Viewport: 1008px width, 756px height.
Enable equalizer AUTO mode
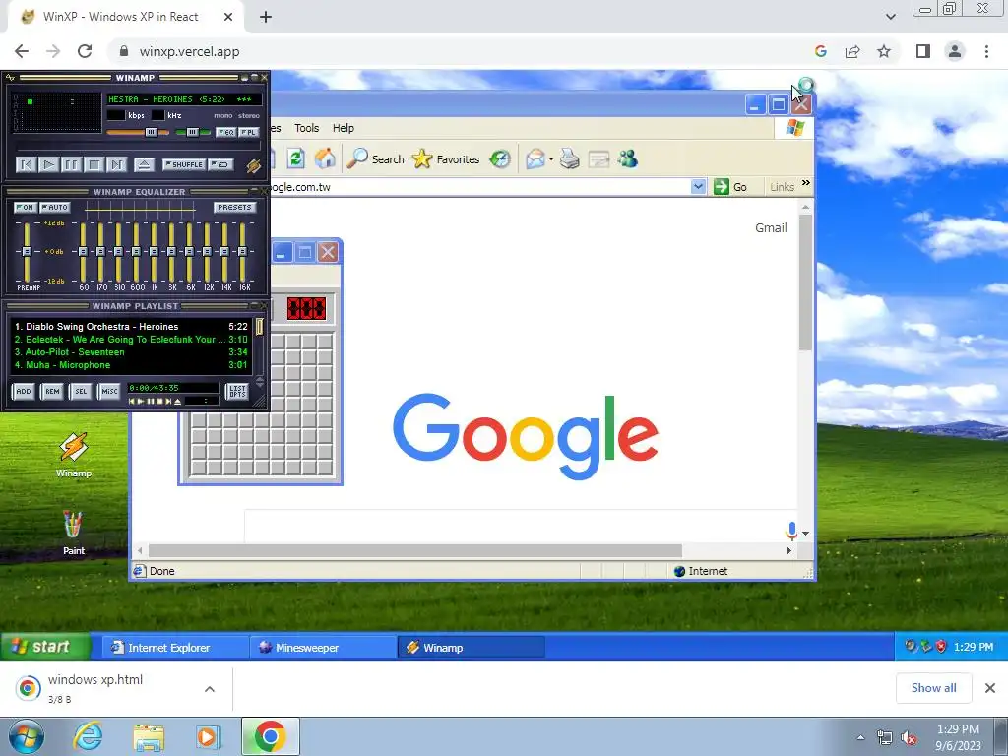pyautogui.click(x=55, y=208)
